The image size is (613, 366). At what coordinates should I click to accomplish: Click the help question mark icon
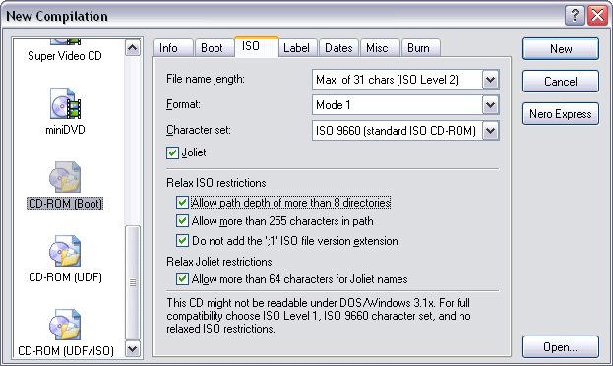point(575,16)
